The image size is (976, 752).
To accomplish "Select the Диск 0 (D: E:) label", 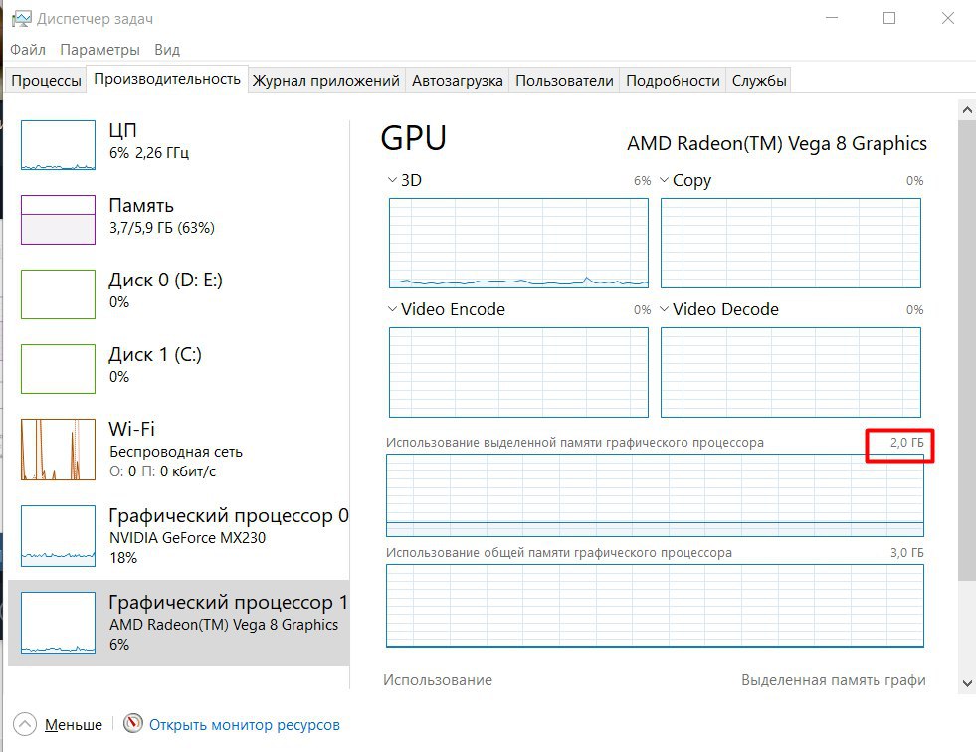I will click(165, 281).
